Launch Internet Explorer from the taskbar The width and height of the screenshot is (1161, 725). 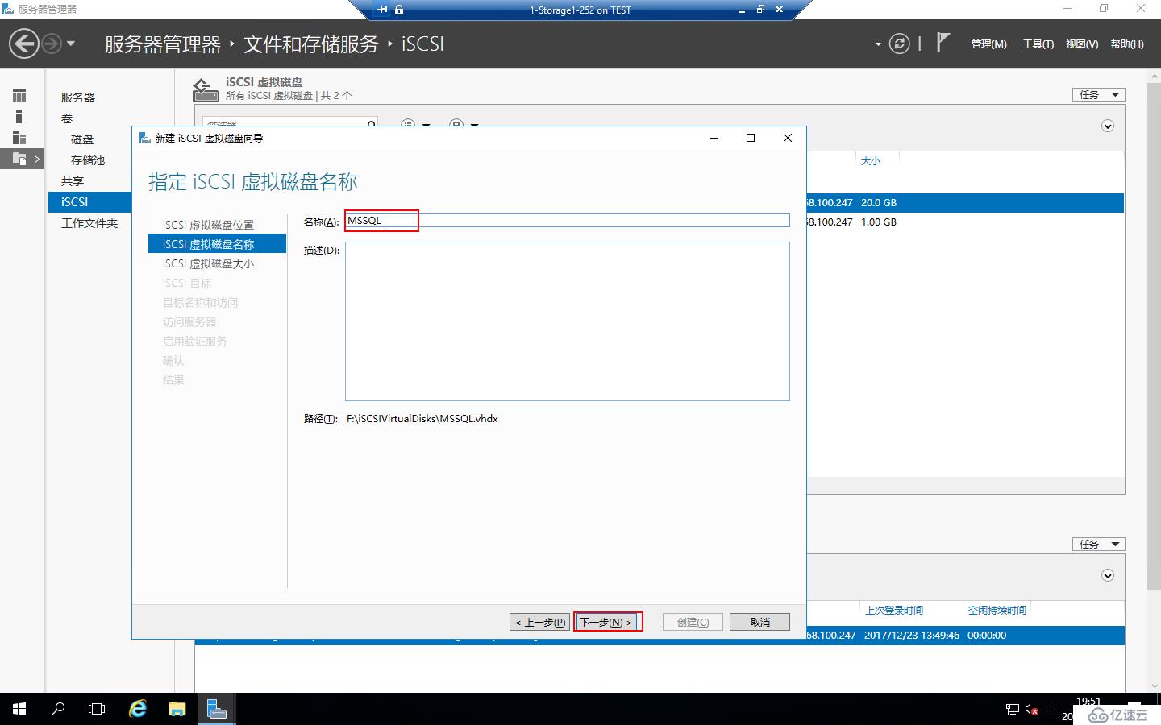point(138,709)
